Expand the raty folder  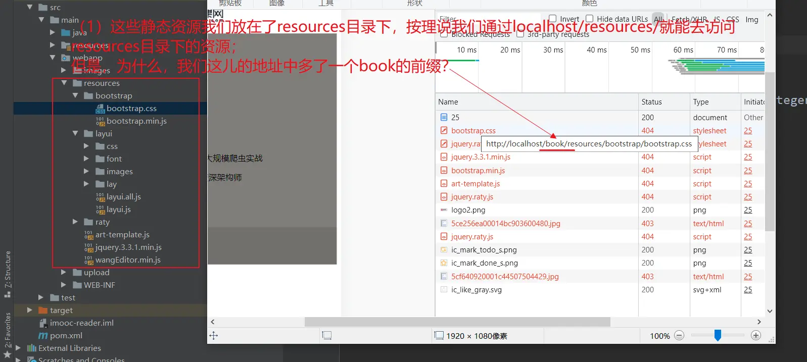[75, 222]
